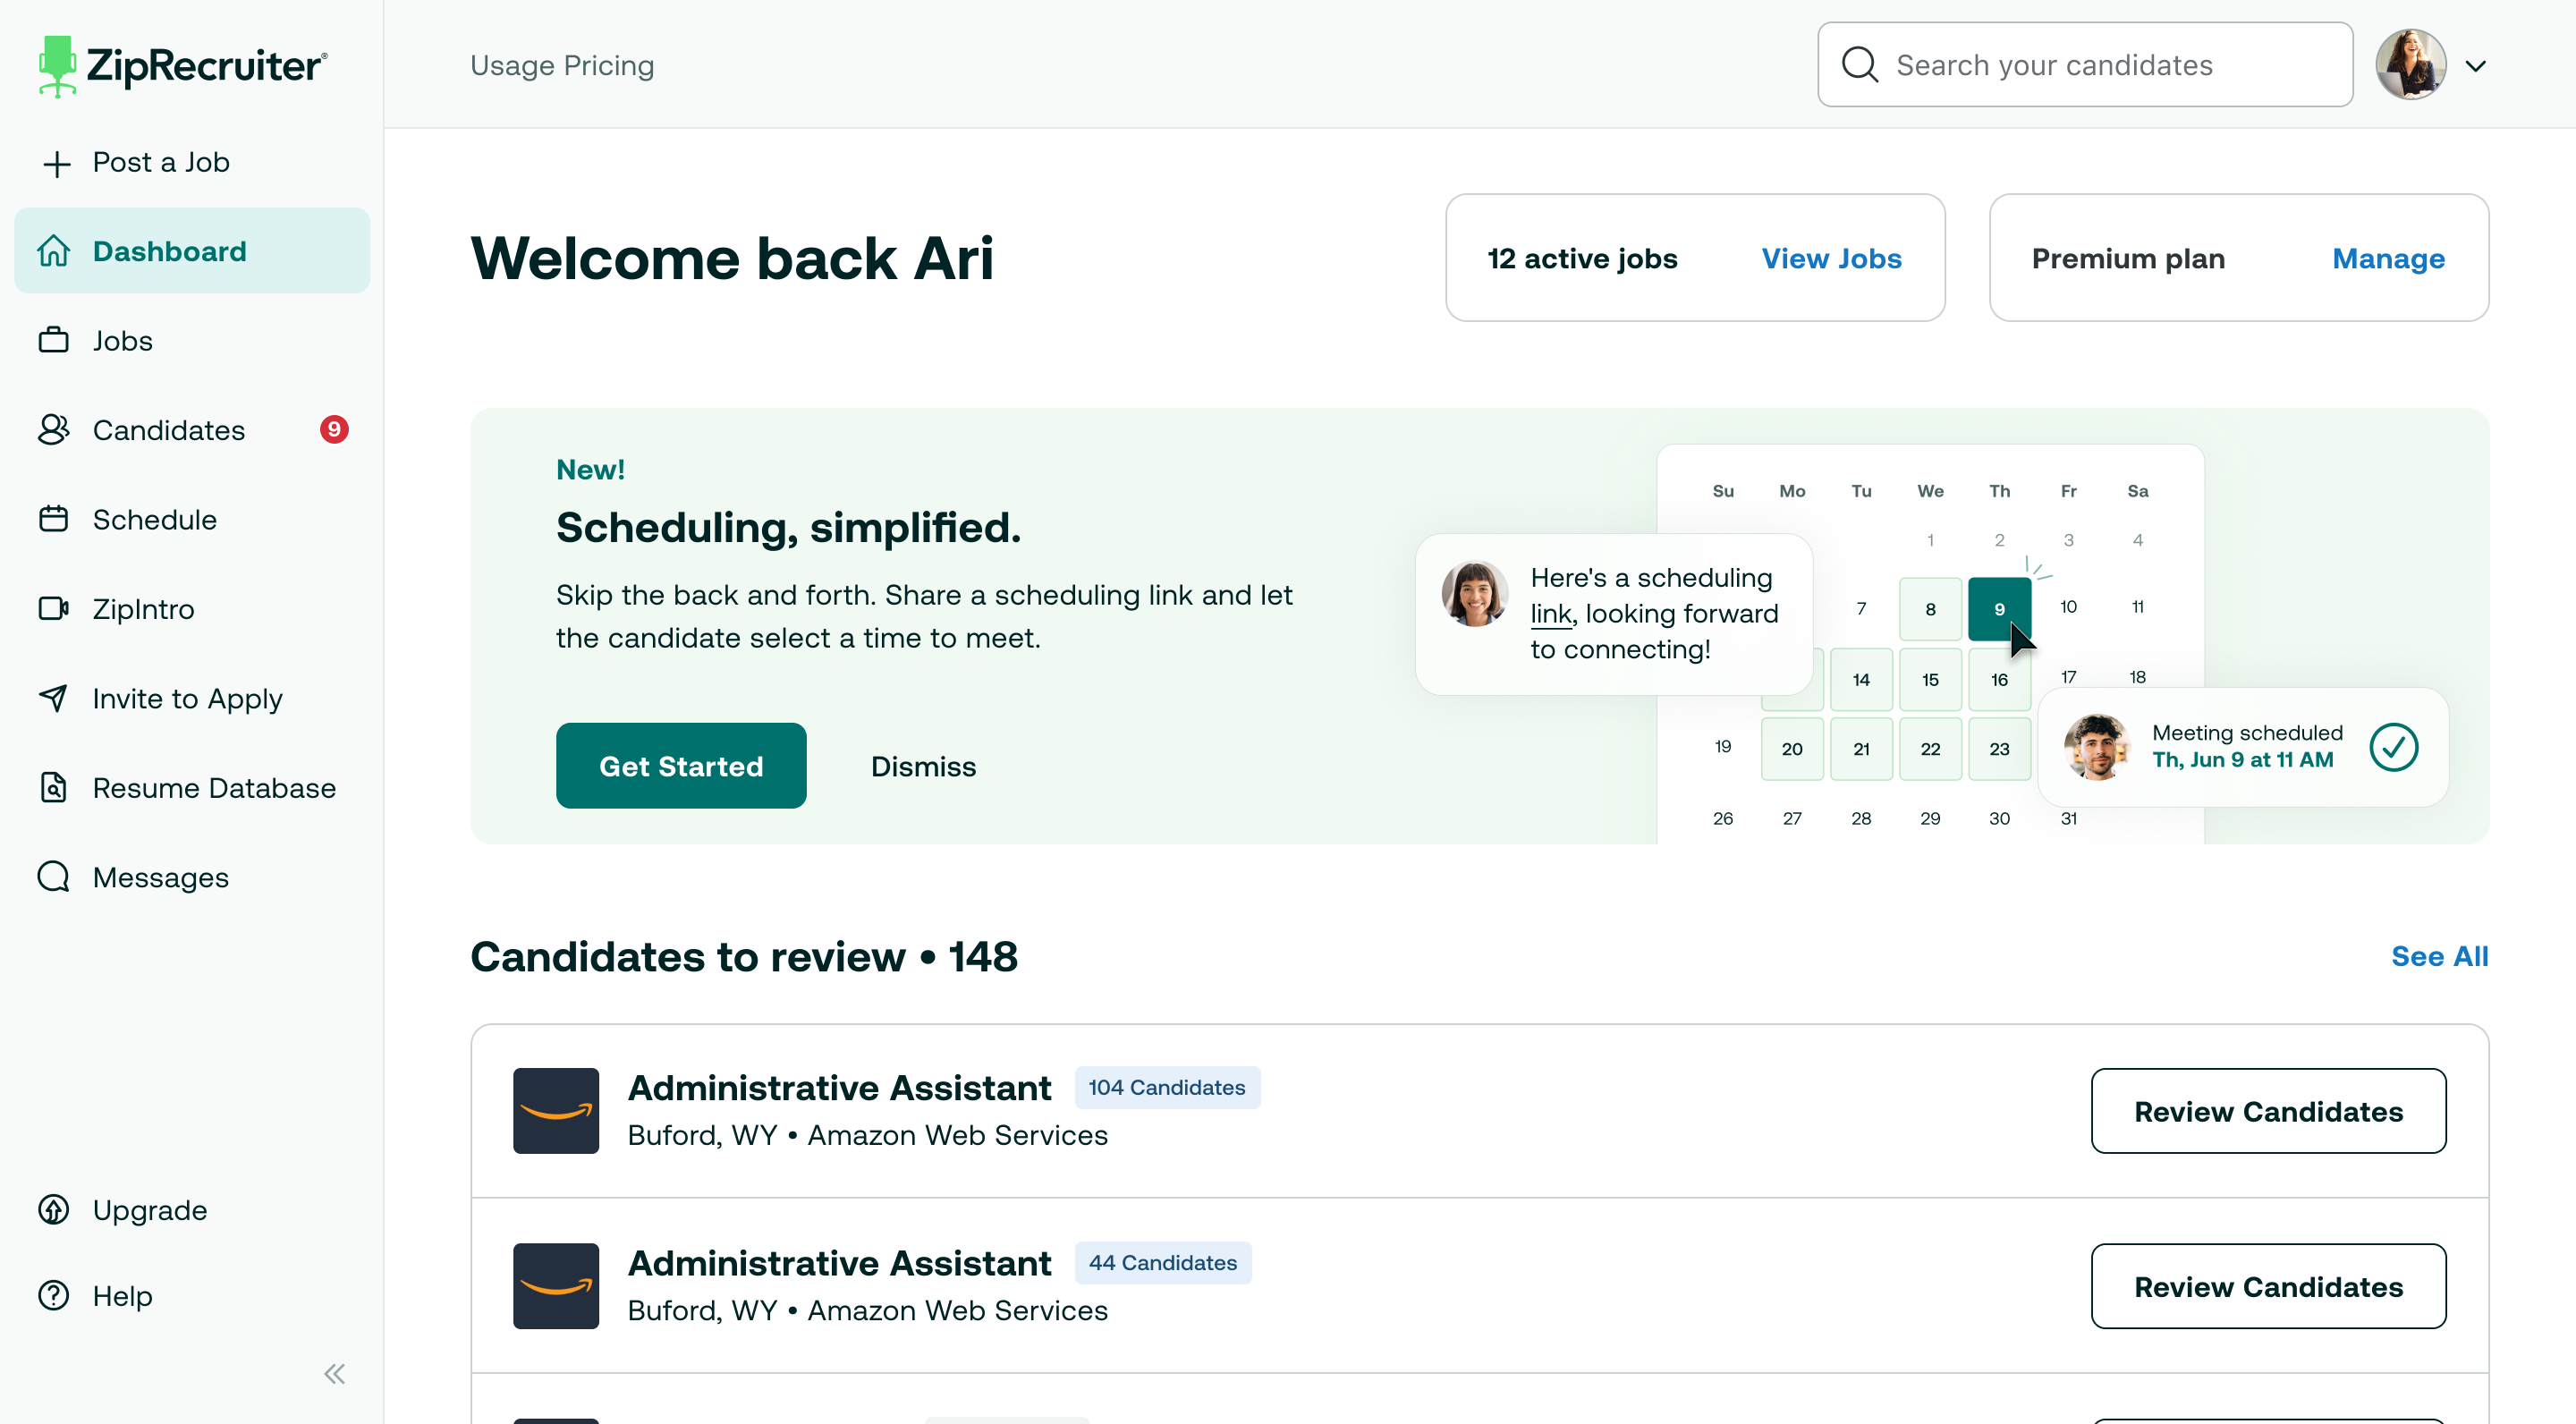Click the Upgrade arrow icon
This screenshot has height=1424, width=2576.
54,1210
